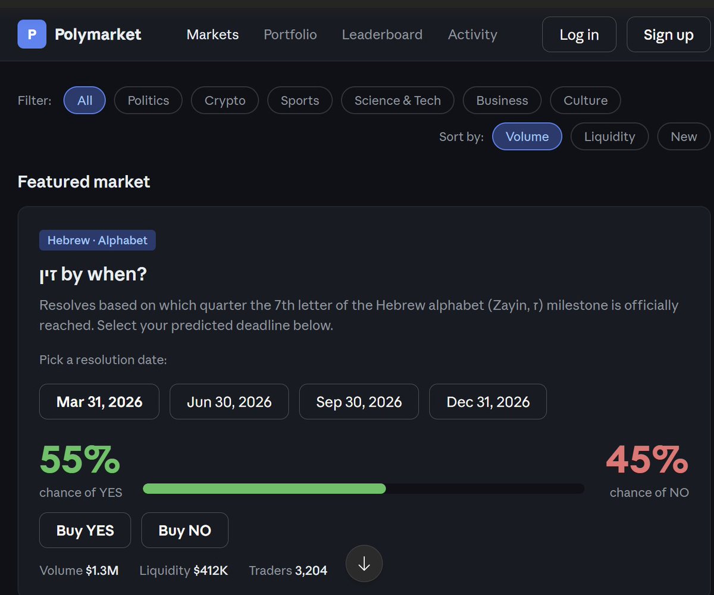Click the market resolution description paragraph
This screenshot has width=714, height=595.
(359, 316)
